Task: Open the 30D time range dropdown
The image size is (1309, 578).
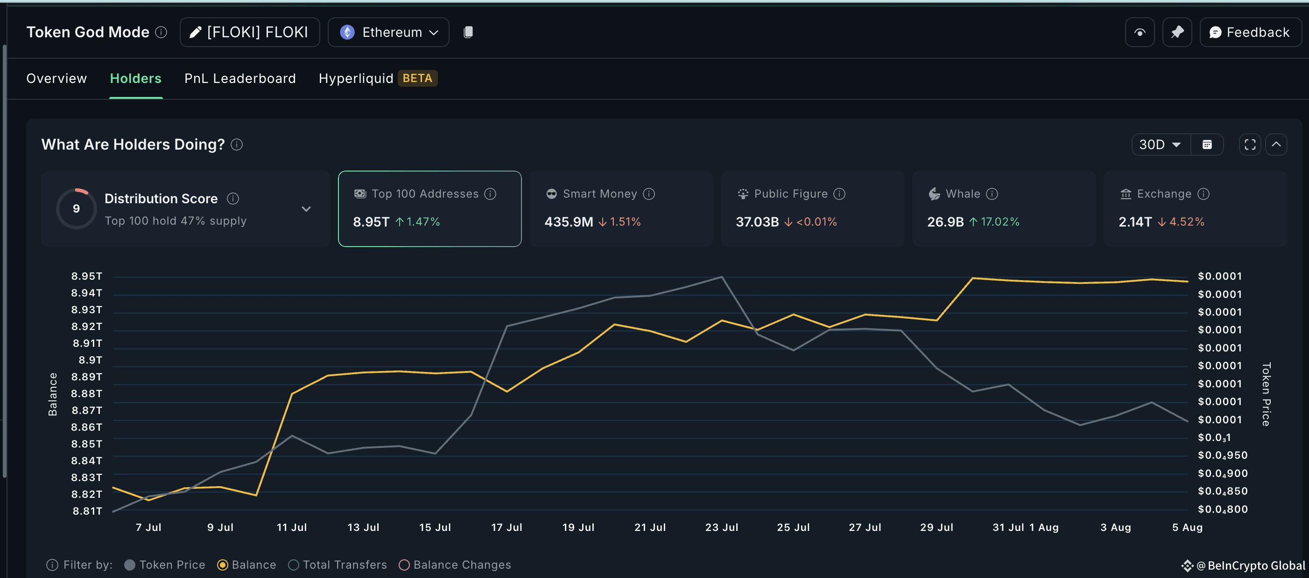Action: (1160, 144)
